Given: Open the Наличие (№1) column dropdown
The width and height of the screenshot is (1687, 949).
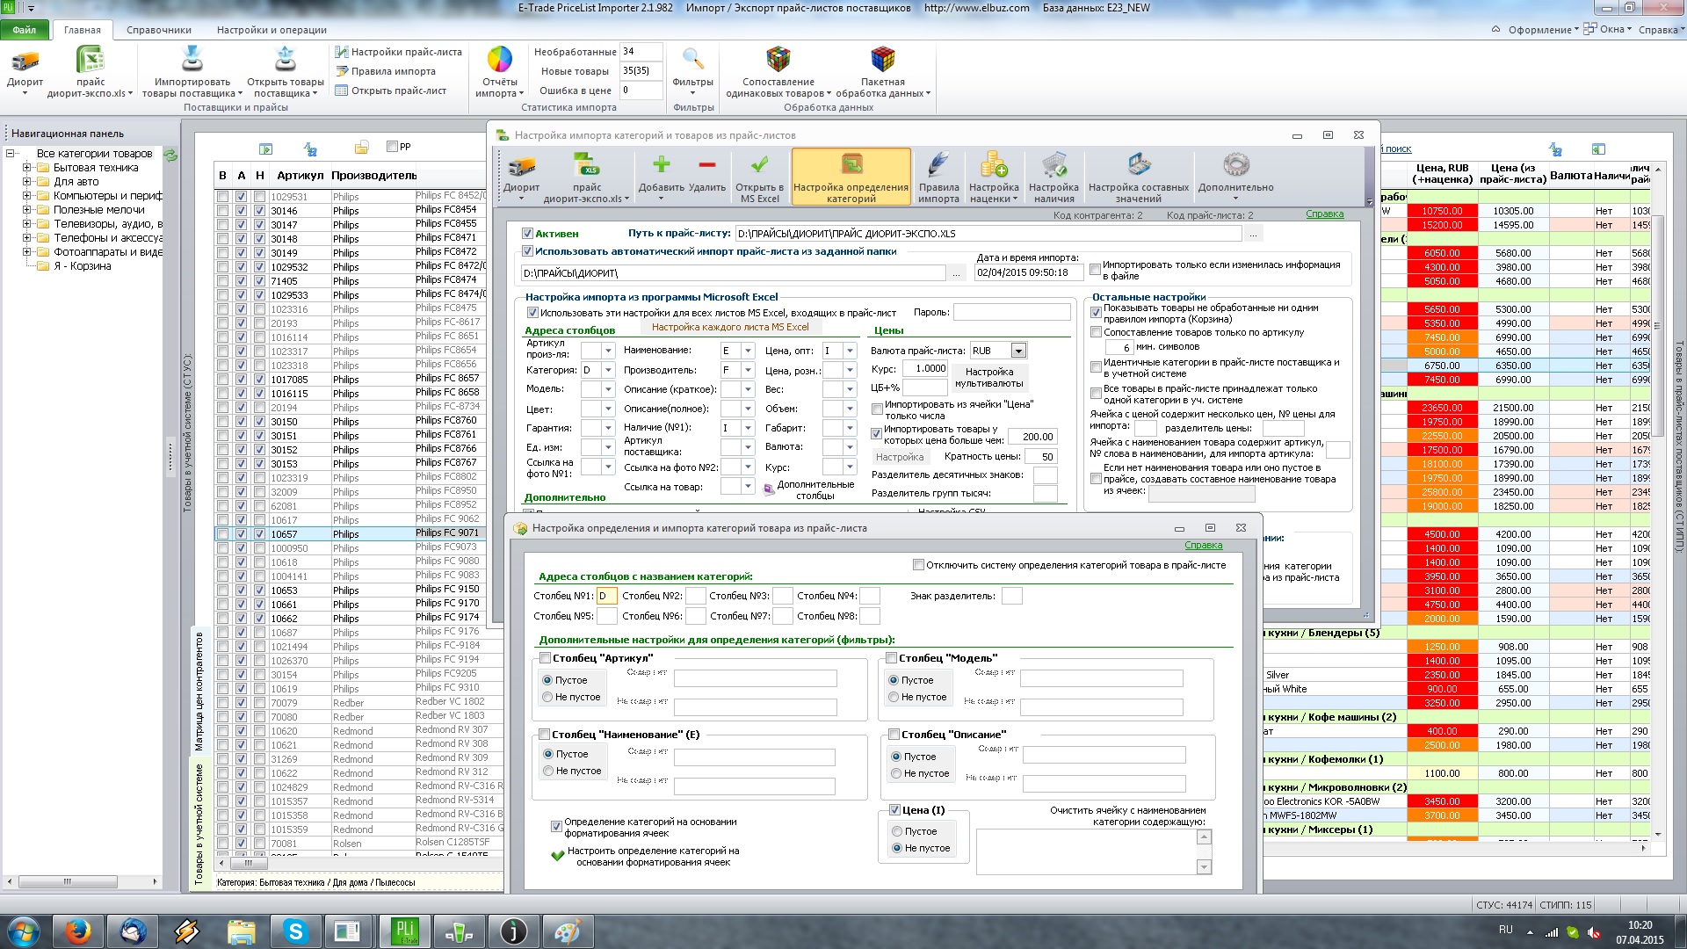Looking at the screenshot, I should click(748, 428).
